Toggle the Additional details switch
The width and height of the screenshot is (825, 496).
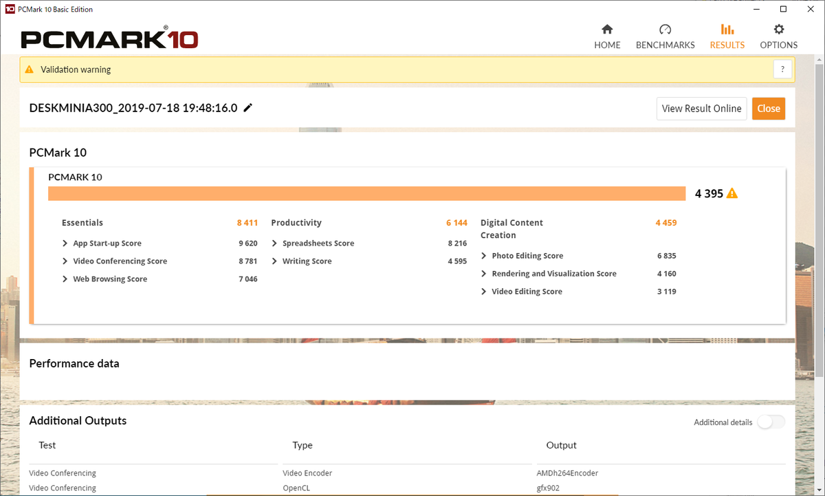771,422
